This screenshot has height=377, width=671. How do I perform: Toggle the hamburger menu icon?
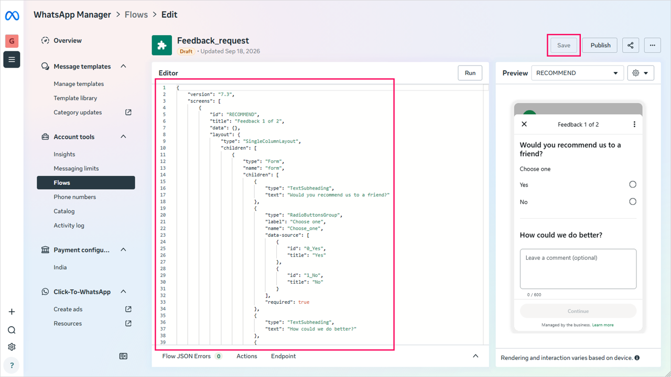click(12, 59)
